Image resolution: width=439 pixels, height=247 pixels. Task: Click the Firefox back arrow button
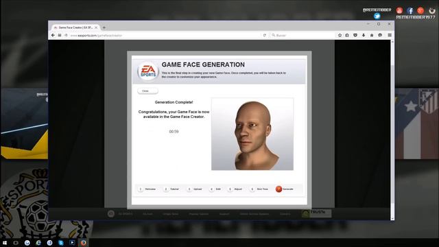coord(53,35)
